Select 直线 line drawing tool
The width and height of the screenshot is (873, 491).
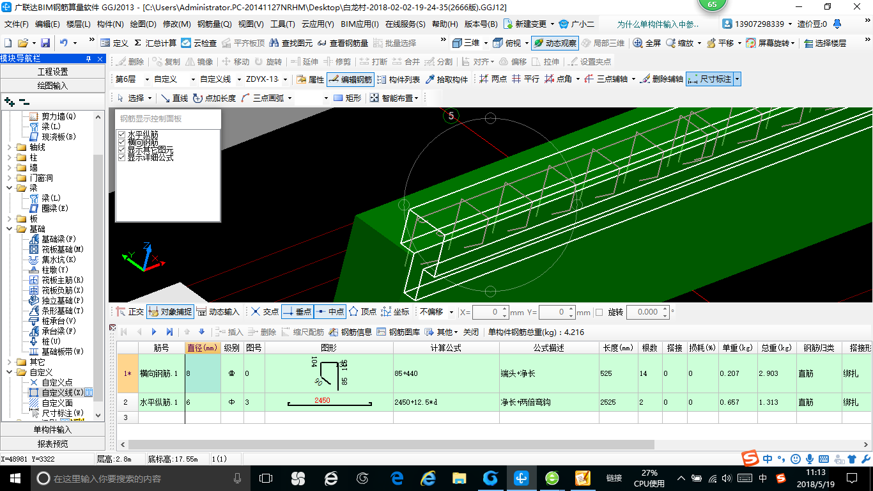click(174, 98)
